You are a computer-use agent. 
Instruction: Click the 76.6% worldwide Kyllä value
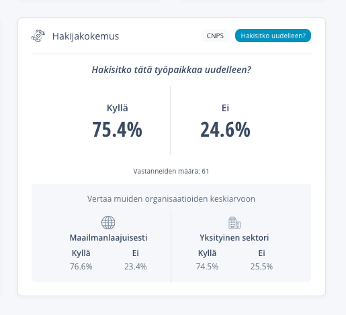point(81,266)
